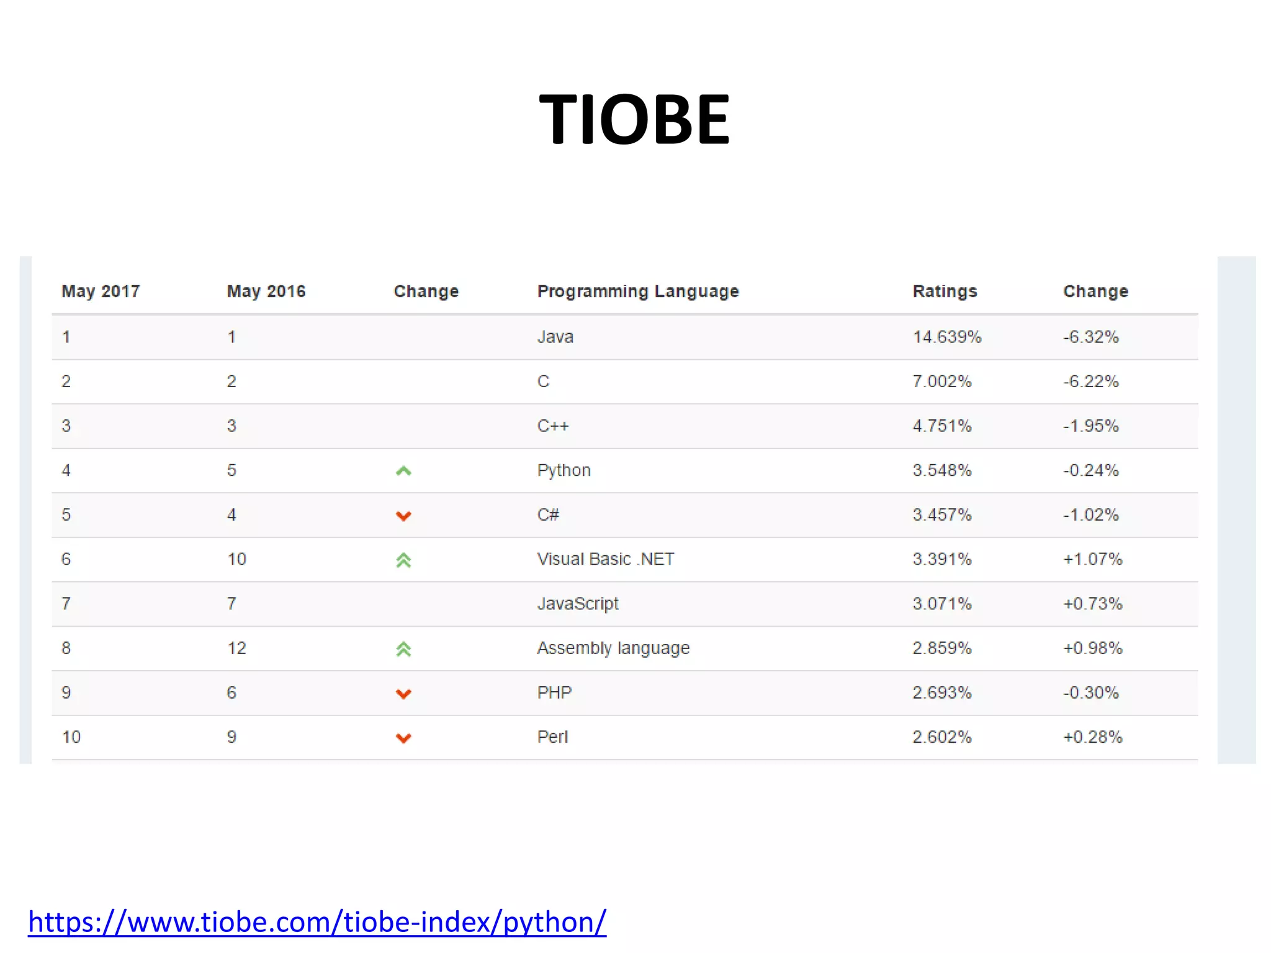1271x953 pixels.
Task: Click the -6.22% change value for C
Action: (x=1091, y=381)
